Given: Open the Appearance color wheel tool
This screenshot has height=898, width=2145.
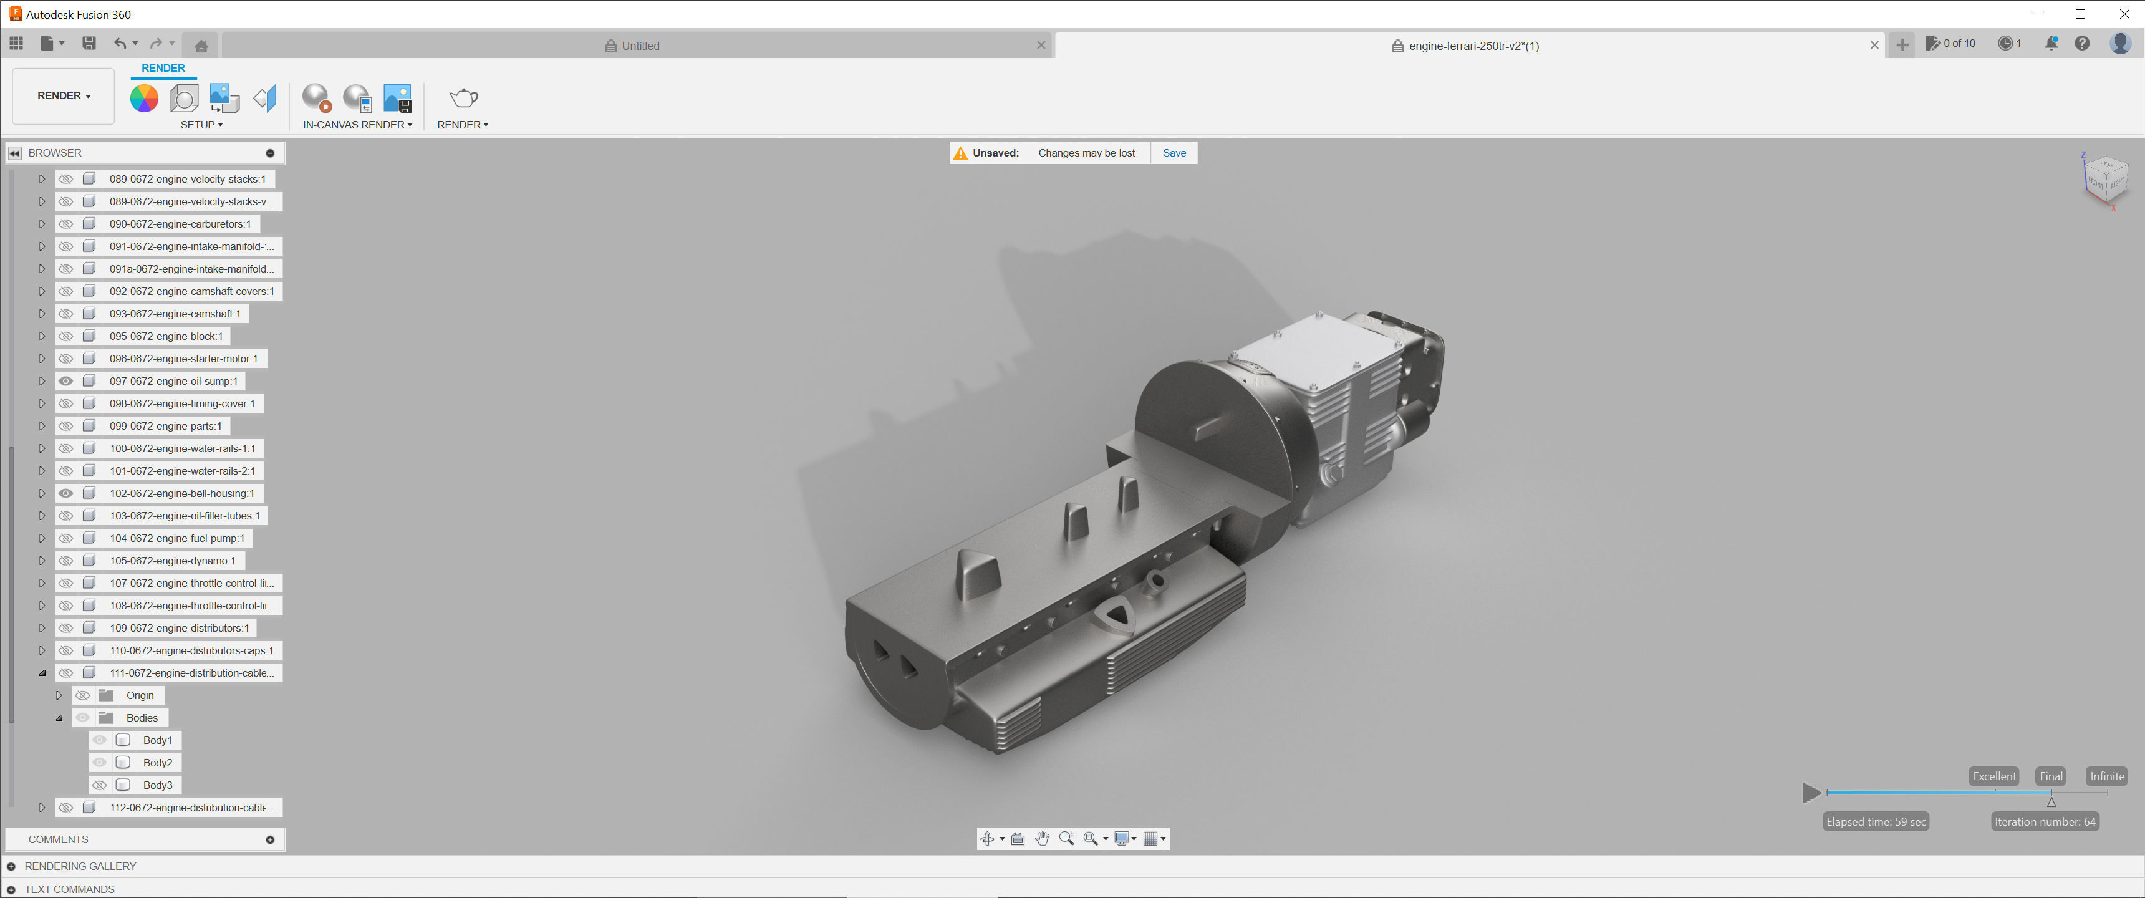Looking at the screenshot, I should [x=144, y=99].
